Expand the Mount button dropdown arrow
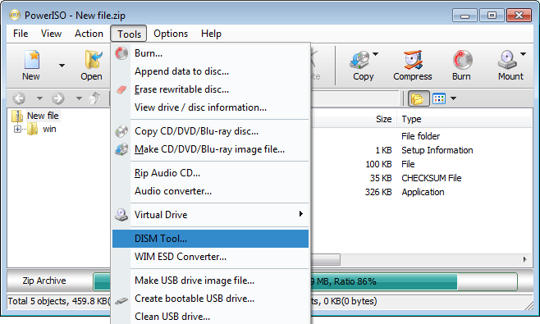The width and height of the screenshot is (540, 324). (523, 53)
